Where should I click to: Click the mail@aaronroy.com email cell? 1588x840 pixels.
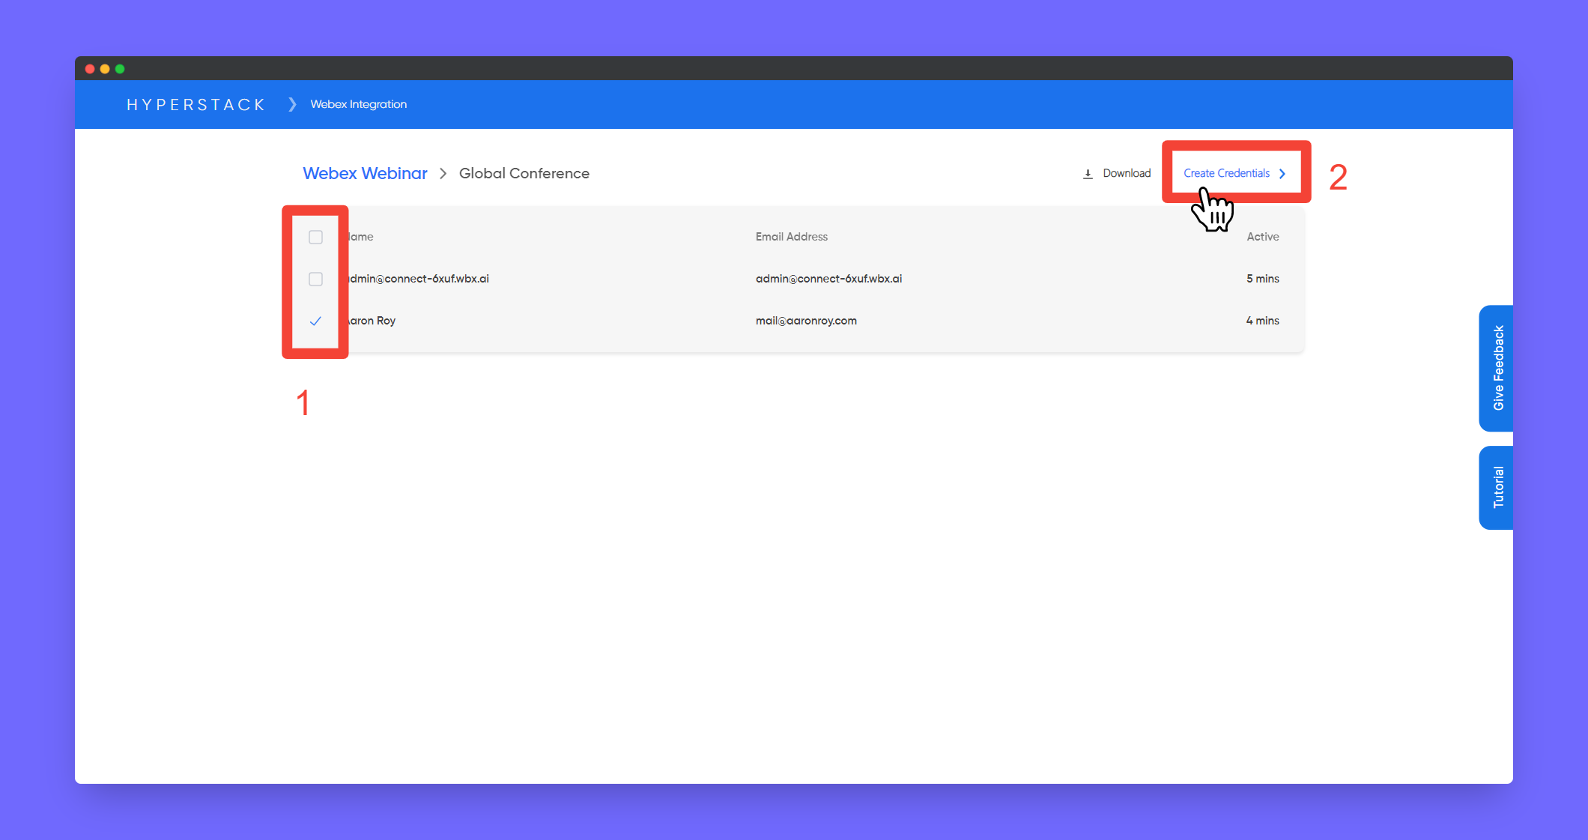pos(806,321)
